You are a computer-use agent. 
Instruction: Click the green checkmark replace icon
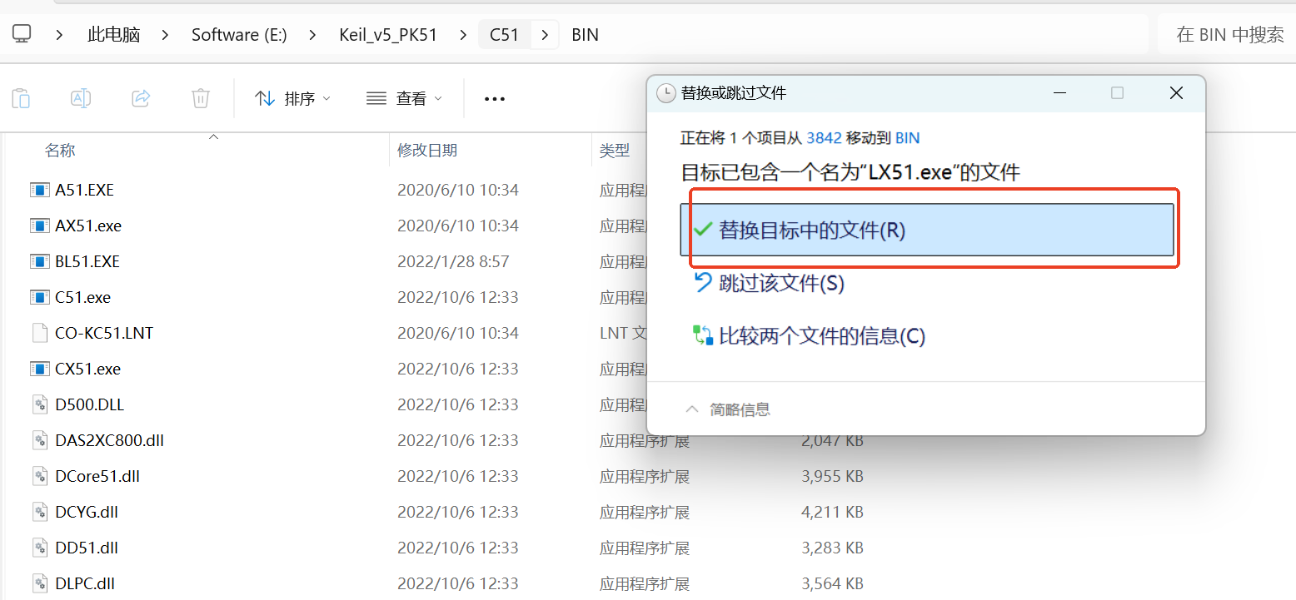703,229
